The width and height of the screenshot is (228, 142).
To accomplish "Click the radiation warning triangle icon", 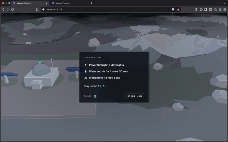I will (86, 78).
